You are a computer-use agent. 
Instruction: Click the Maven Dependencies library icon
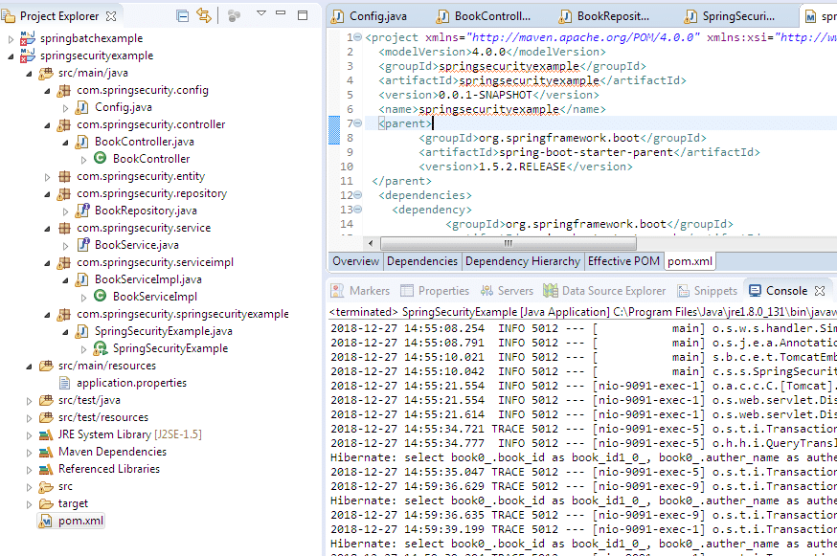coord(46,452)
